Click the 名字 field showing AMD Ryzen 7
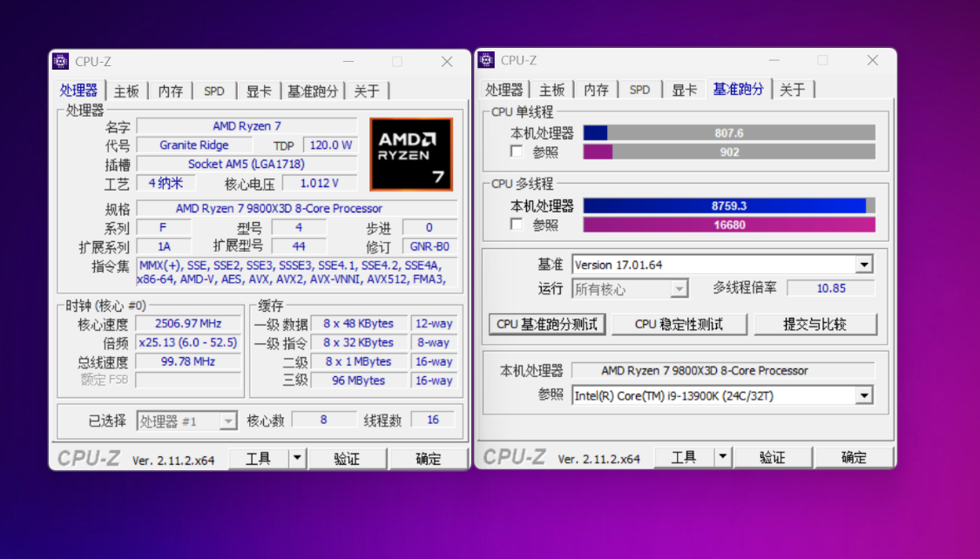This screenshot has width=980, height=559. click(x=247, y=126)
